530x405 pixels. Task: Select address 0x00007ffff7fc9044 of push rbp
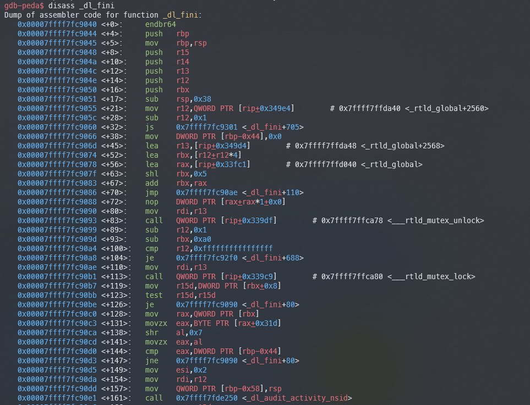coord(57,34)
